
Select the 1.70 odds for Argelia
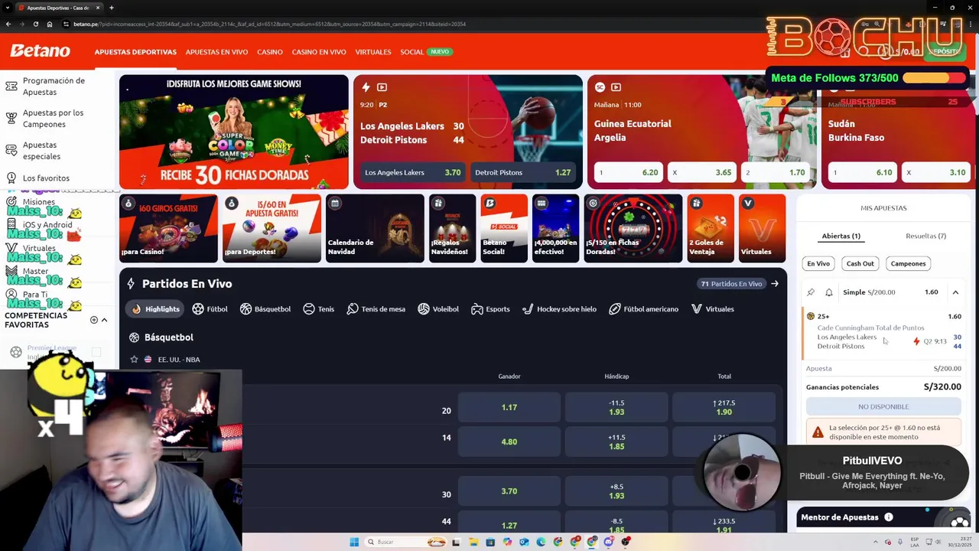[774, 172]
